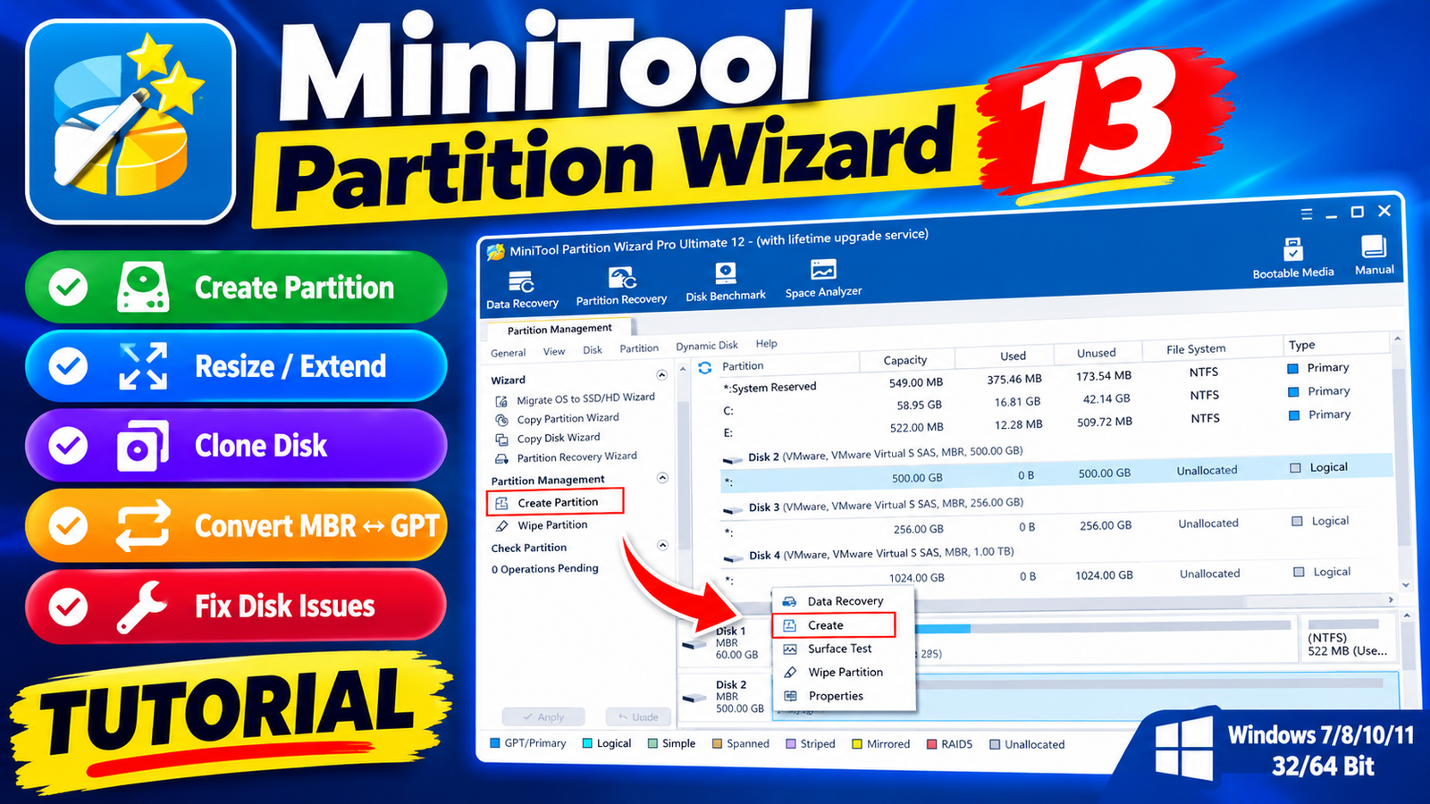This screenshot has height=804, width=1430.
Task: Open the Data Recovery toolbar tool
Action: click(522, 291)
